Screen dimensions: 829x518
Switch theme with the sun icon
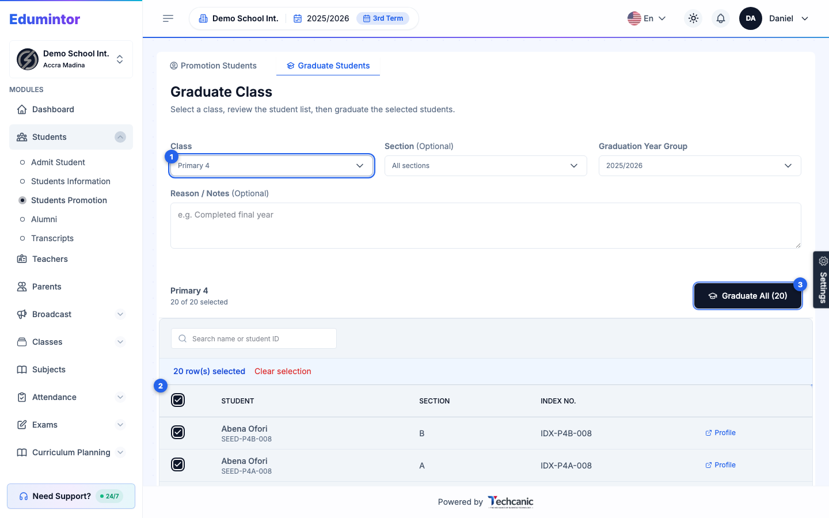[693, 18]
